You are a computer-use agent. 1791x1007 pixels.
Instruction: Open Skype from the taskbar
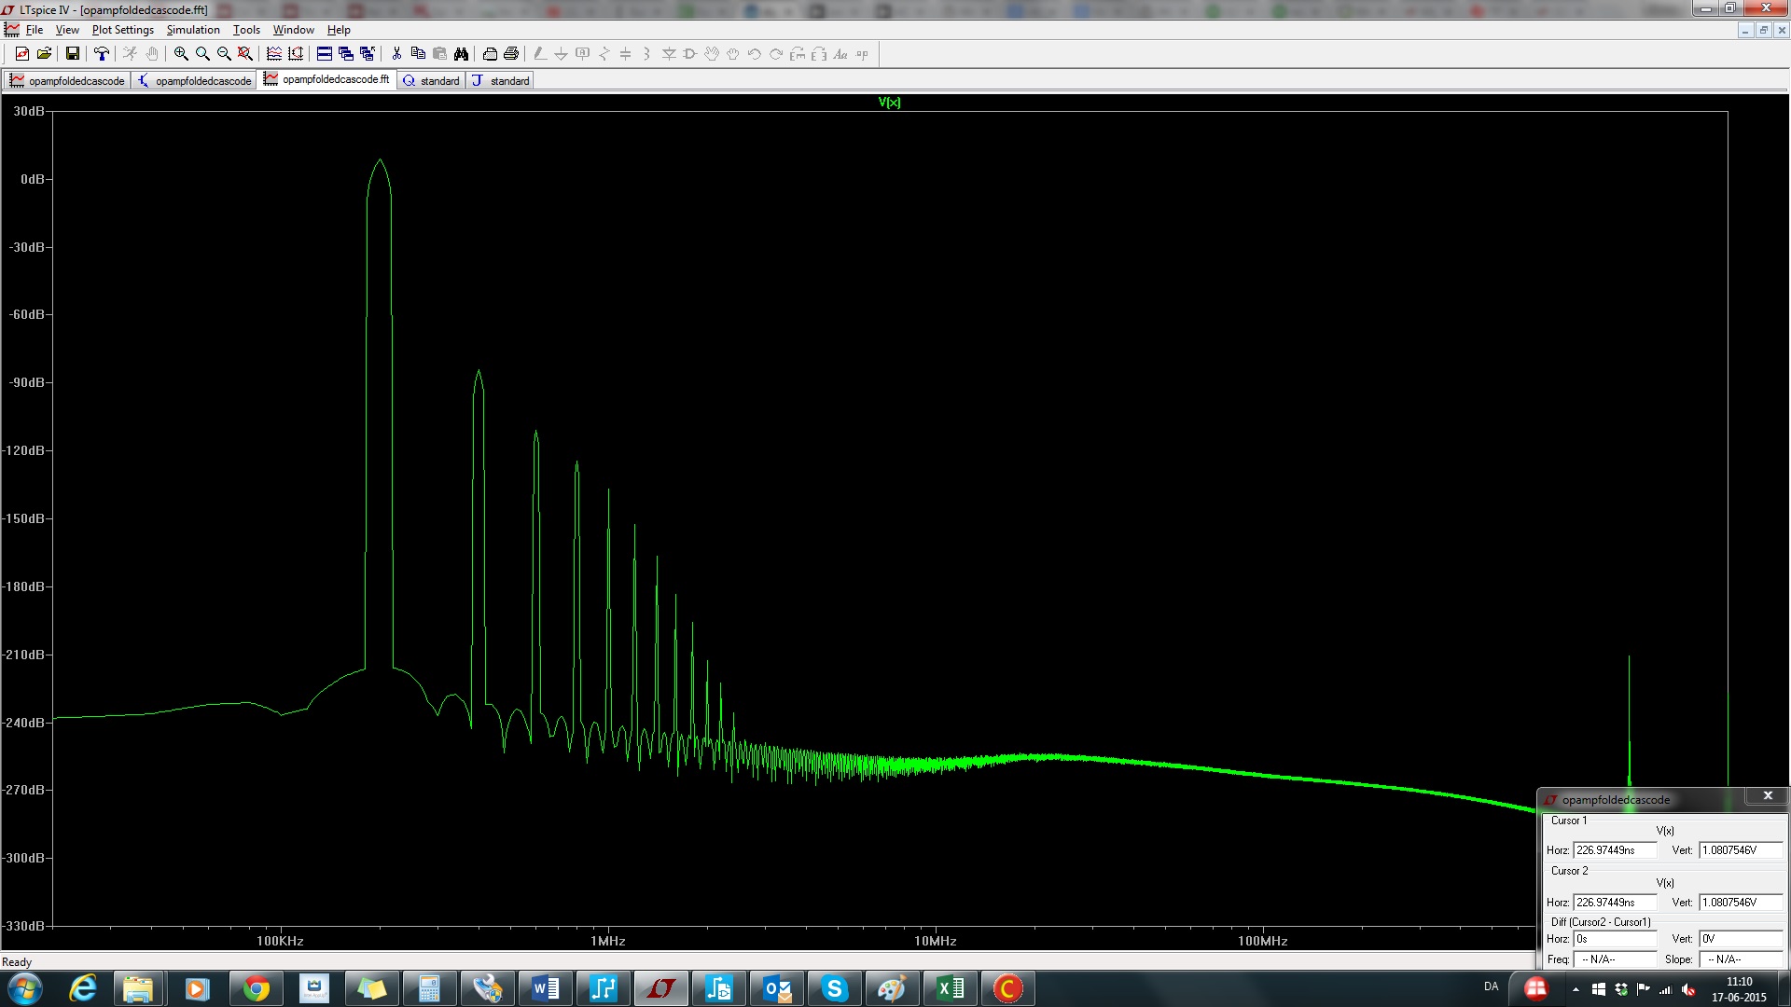pos(834,988)
